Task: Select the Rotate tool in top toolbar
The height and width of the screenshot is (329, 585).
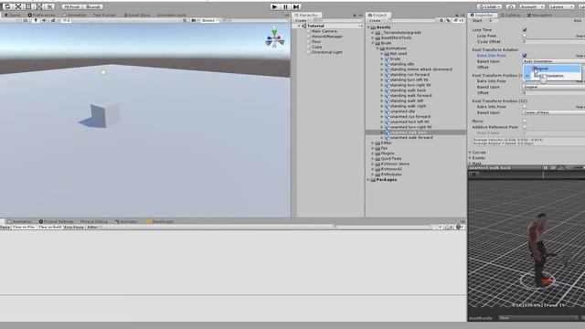Action: pos(7,6)
